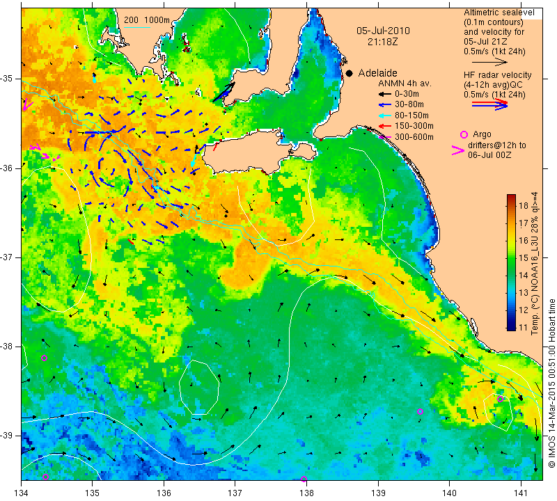Click the longitude axis label 136
This screenshot has height=501, width=557.
[x=164, y=493]
